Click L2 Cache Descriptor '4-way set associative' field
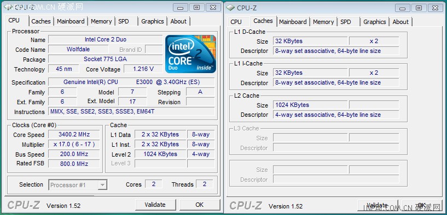Viewport: 447px width, 215px height. click(336, 115)
